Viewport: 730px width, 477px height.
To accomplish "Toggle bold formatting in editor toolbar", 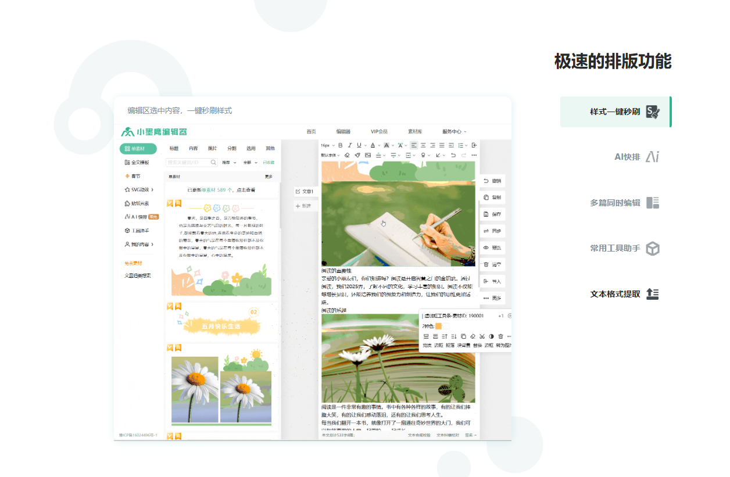I will click(x=341, y=145).
